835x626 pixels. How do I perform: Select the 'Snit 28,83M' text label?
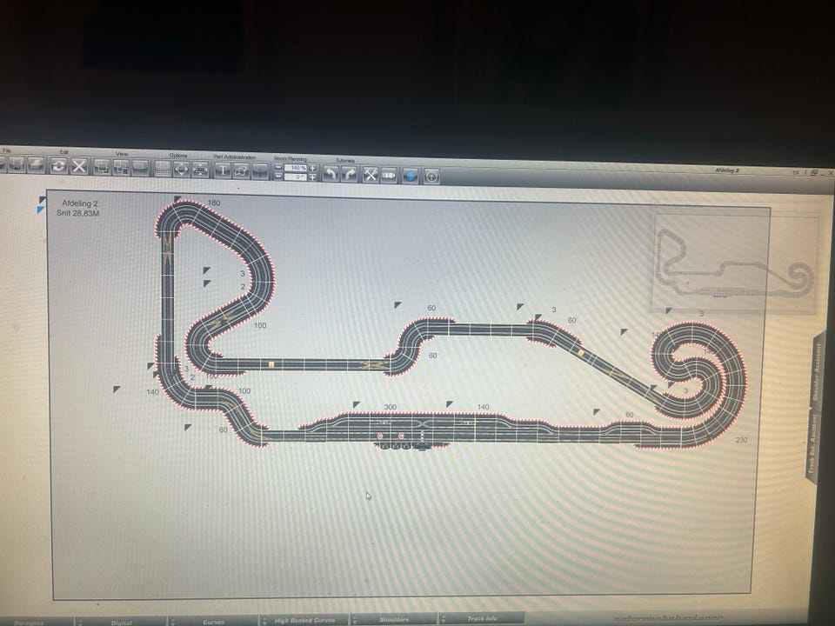click(77, 213)
